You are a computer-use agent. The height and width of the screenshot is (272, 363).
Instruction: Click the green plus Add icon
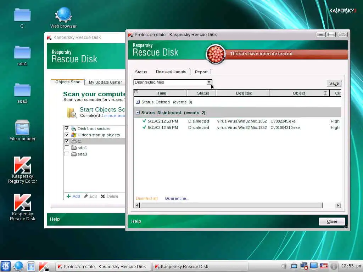[68, 196]
